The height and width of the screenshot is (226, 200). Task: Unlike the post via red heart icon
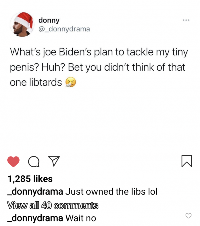coord(13,161)
